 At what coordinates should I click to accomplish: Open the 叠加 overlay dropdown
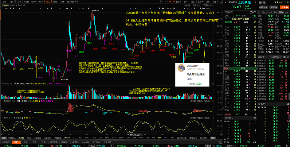178,2
